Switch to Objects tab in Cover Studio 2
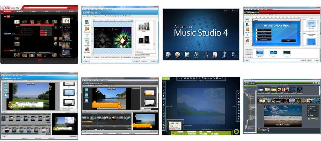The width and height of the screenshot is (321, 141). pyautogui.click(x=148, y=55)
